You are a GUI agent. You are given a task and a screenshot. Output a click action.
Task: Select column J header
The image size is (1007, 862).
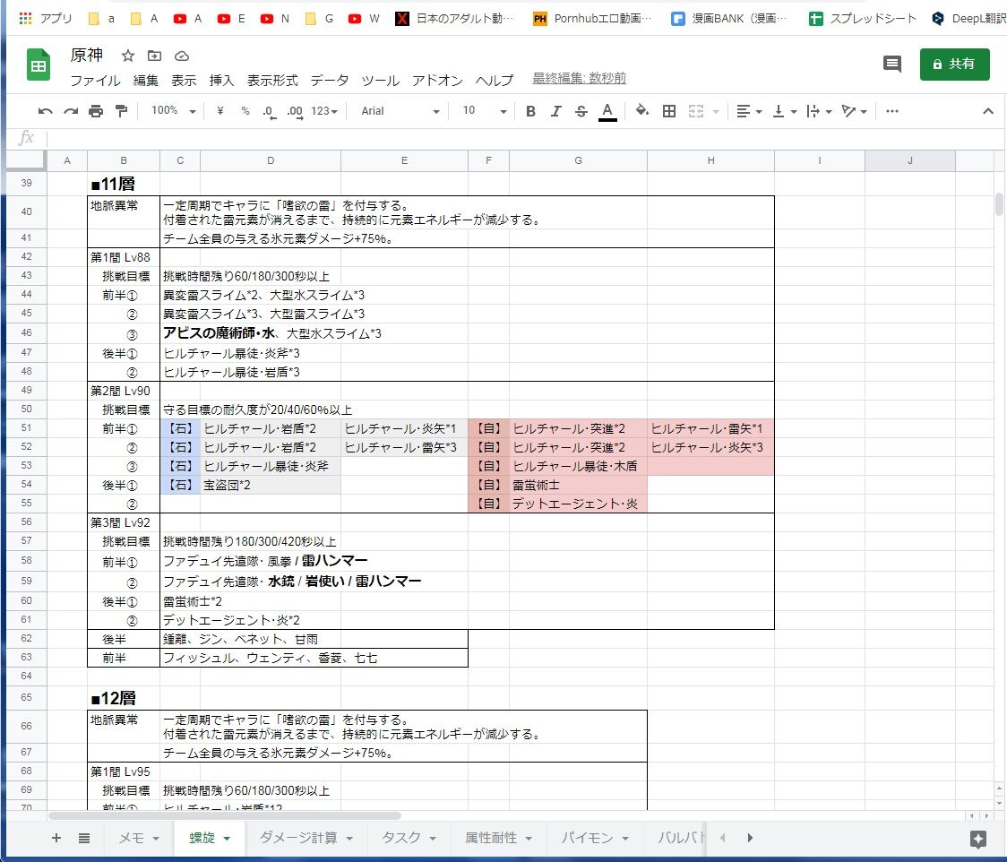pos(909,160)
